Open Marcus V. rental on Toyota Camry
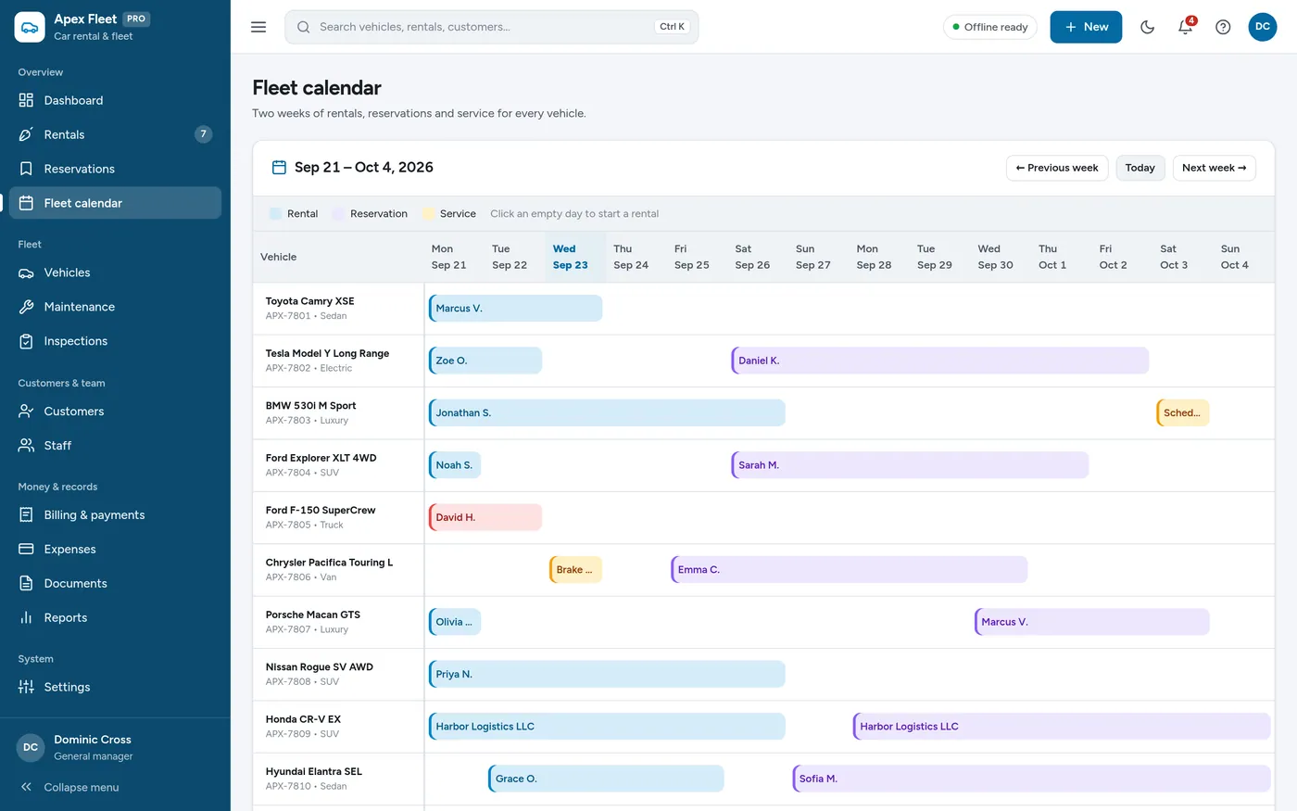 click(515, 309)
